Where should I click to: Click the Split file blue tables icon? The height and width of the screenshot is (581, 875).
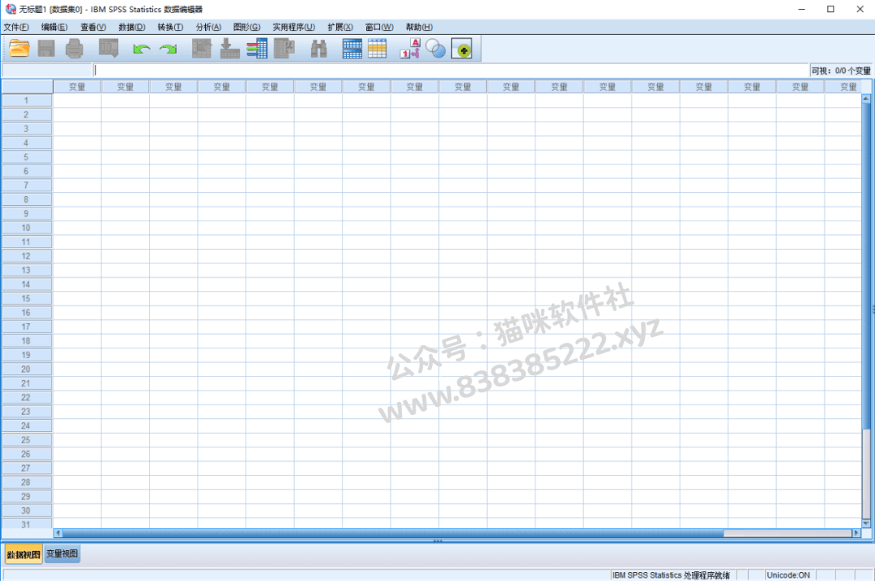352,49
